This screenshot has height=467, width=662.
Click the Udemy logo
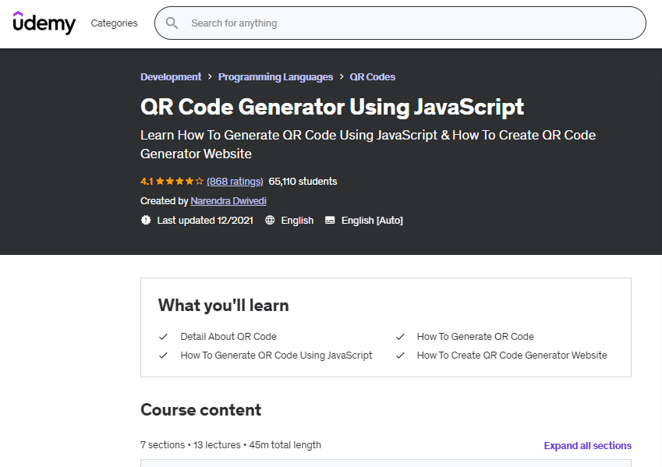[x=44, y=23]
